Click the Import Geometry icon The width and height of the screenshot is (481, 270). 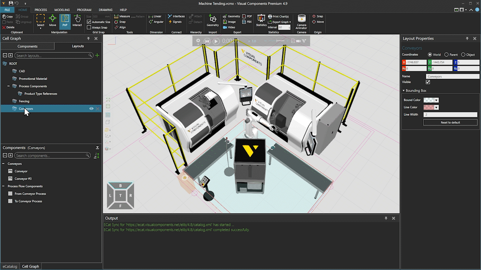coord(213,21)
